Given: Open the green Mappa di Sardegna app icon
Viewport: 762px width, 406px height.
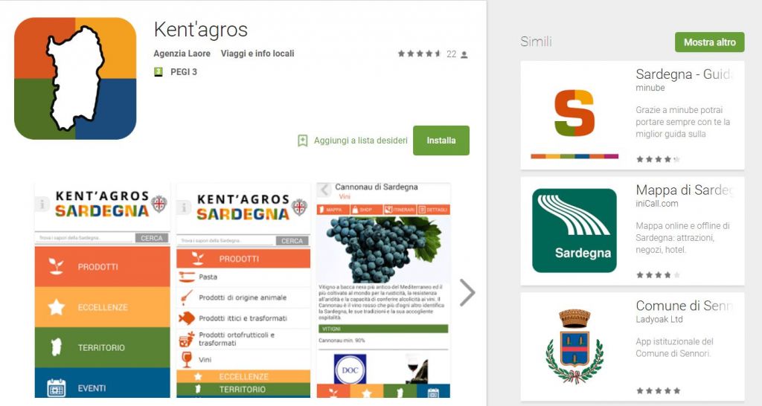Looking at the screenshot, I should [x=574, y=231].
